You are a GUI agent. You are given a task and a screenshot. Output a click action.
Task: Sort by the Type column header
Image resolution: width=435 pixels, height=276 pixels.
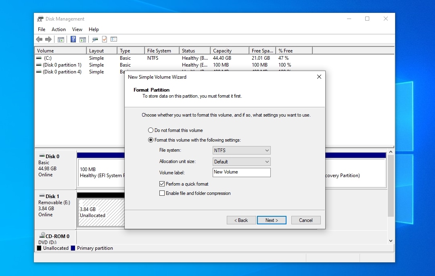click(131, 51)
